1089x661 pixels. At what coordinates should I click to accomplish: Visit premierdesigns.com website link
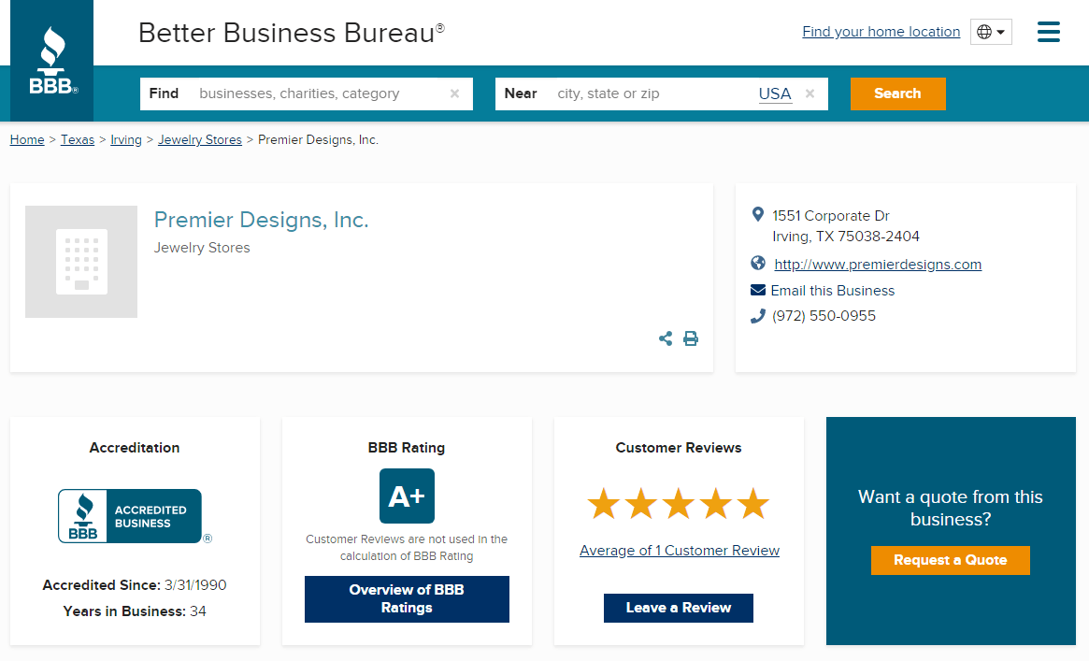tap(878, 265)
